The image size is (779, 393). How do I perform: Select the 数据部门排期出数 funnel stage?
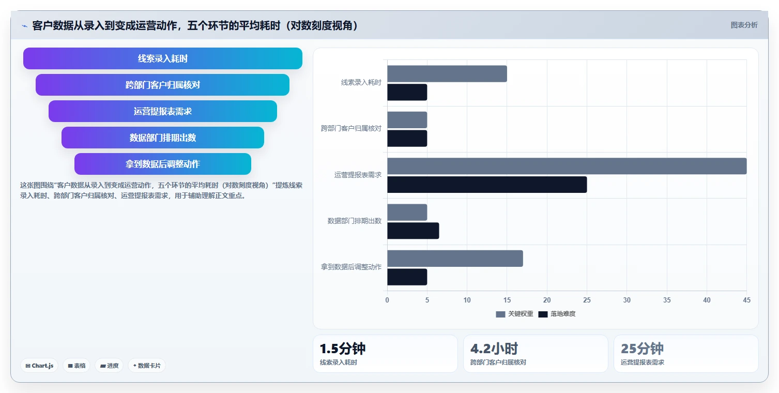163,138
